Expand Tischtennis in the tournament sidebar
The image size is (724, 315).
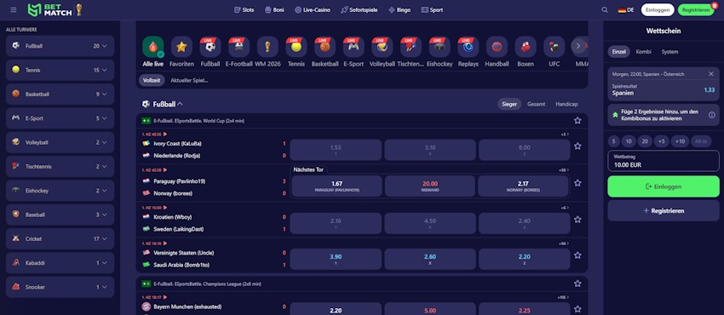coord(60,167)
